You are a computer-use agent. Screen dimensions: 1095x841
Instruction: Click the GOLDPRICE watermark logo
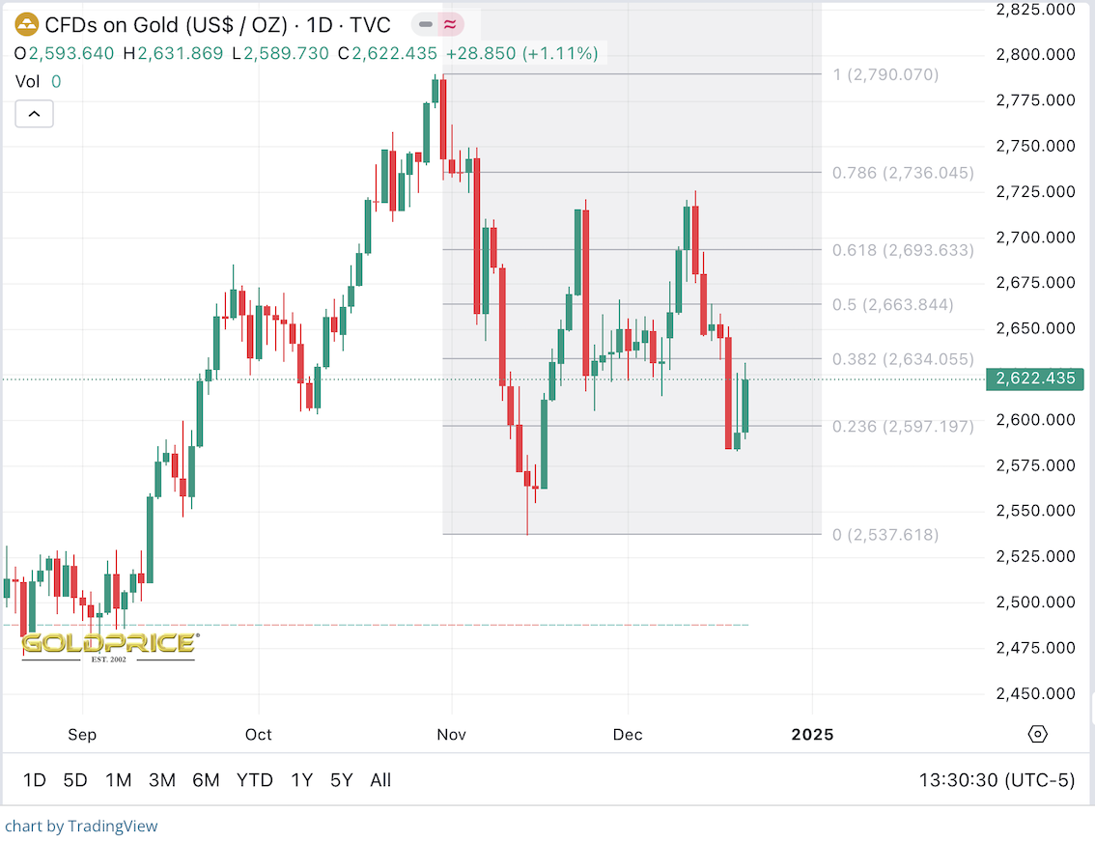[109, 644]
